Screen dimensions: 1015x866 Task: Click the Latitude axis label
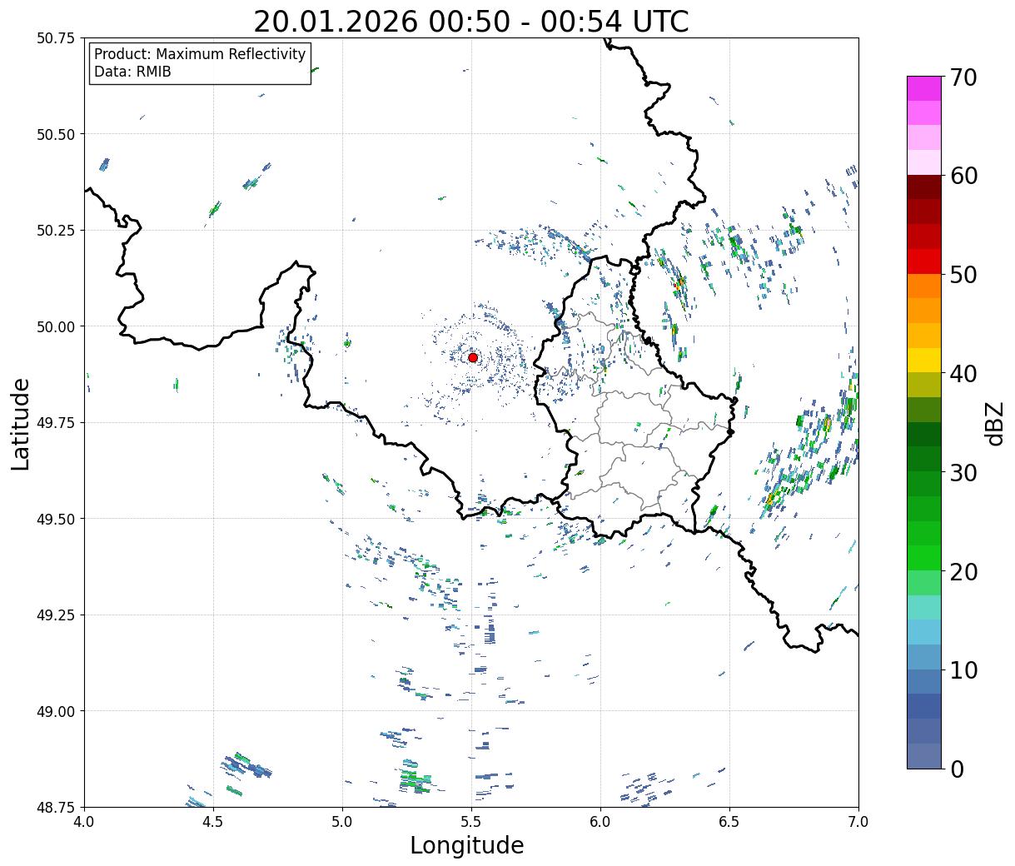coord(21,424)
